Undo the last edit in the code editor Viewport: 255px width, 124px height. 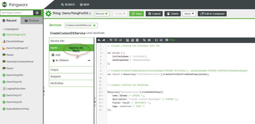click(x=99, y=40)
